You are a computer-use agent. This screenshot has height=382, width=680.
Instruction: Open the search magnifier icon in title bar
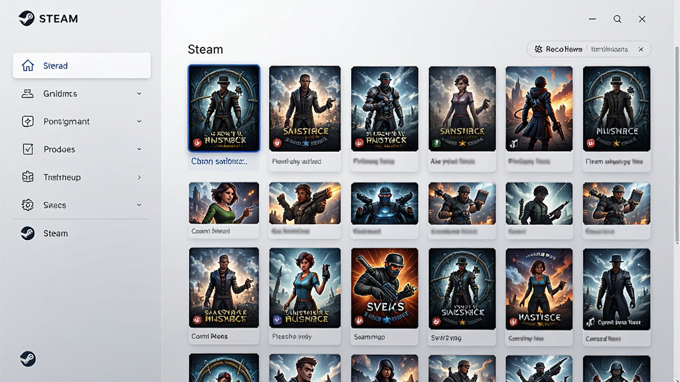point(617,19)
